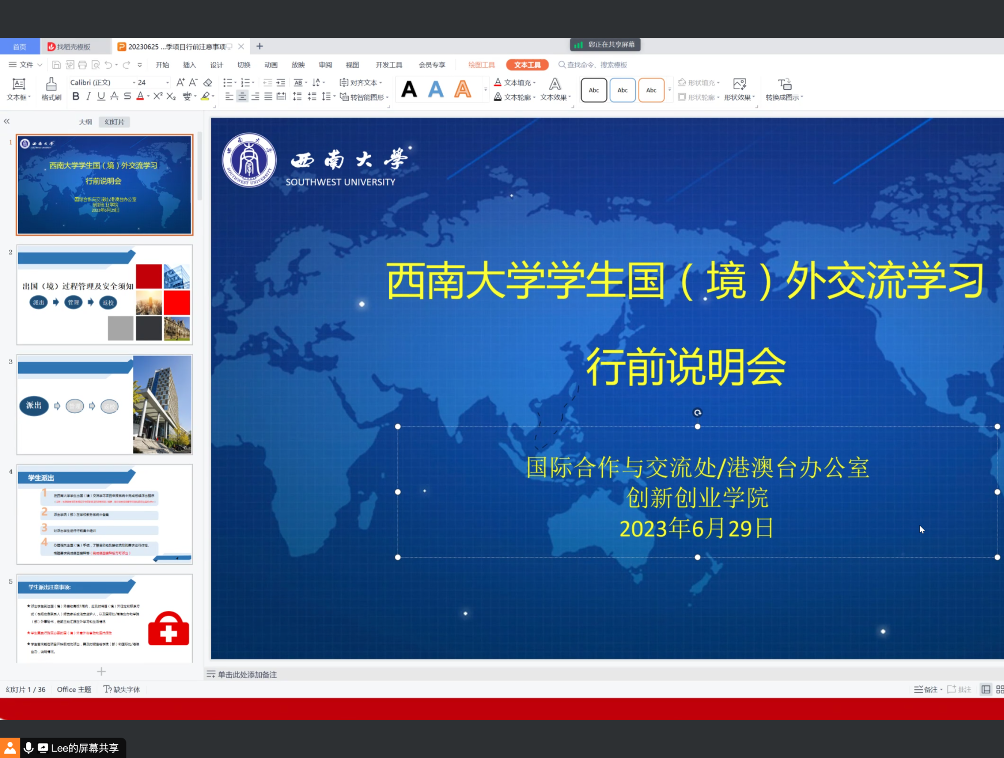Toggle underline formatting
This screenshot has width=1004, height=758.
click(x=101, y=97)
